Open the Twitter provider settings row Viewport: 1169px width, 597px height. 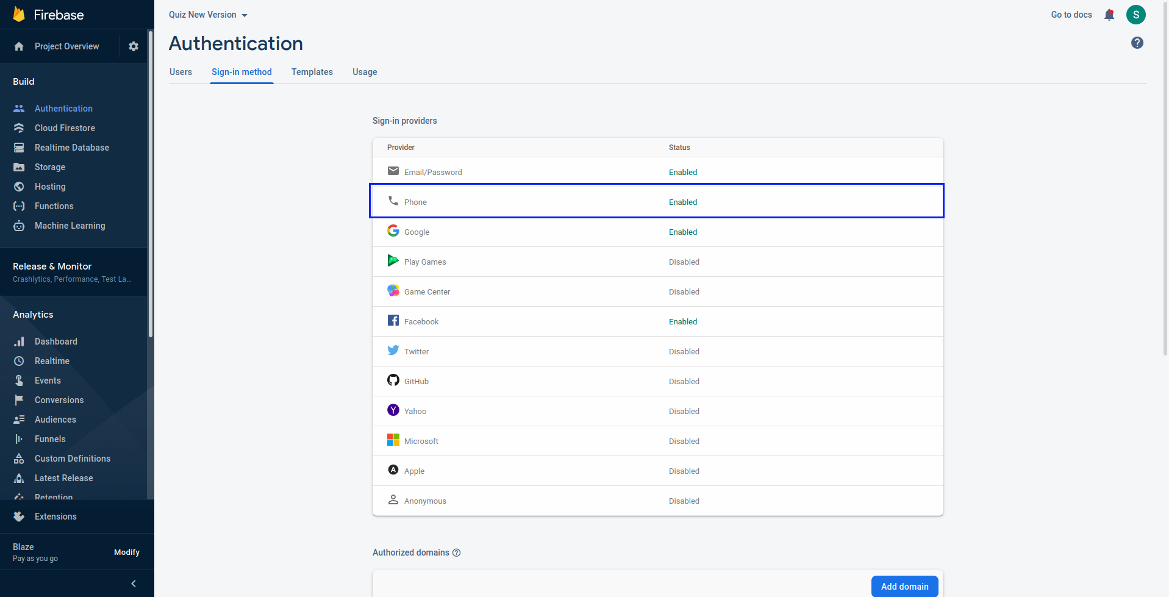point(658,351)
